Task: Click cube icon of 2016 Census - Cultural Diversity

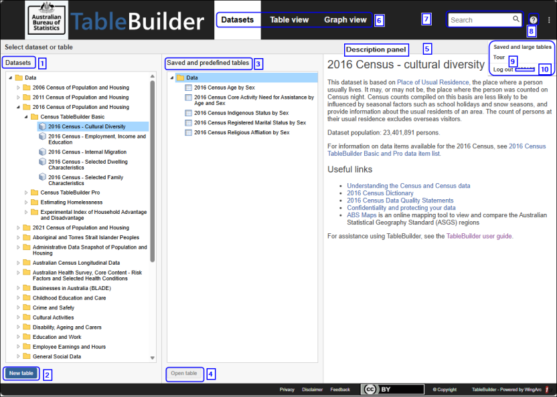Action: 43,126
